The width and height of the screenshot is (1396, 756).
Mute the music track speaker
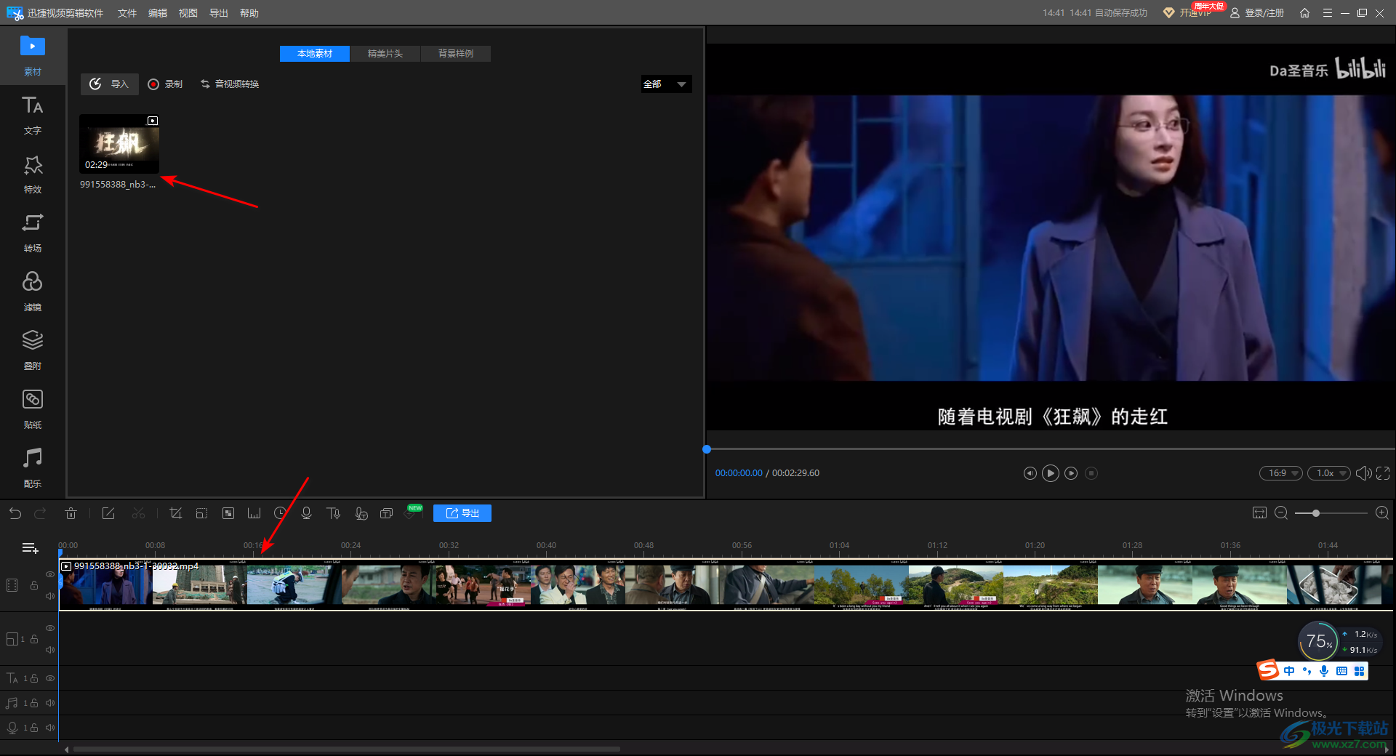50,703
